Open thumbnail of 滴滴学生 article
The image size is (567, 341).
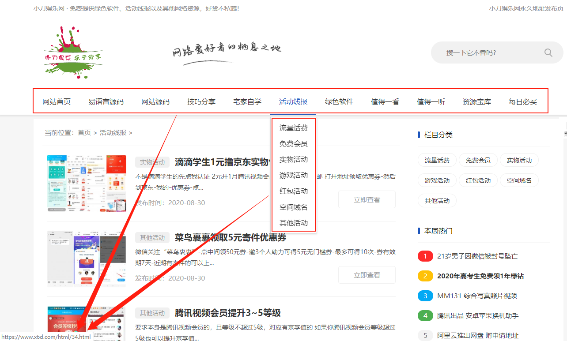coord(87,183)
